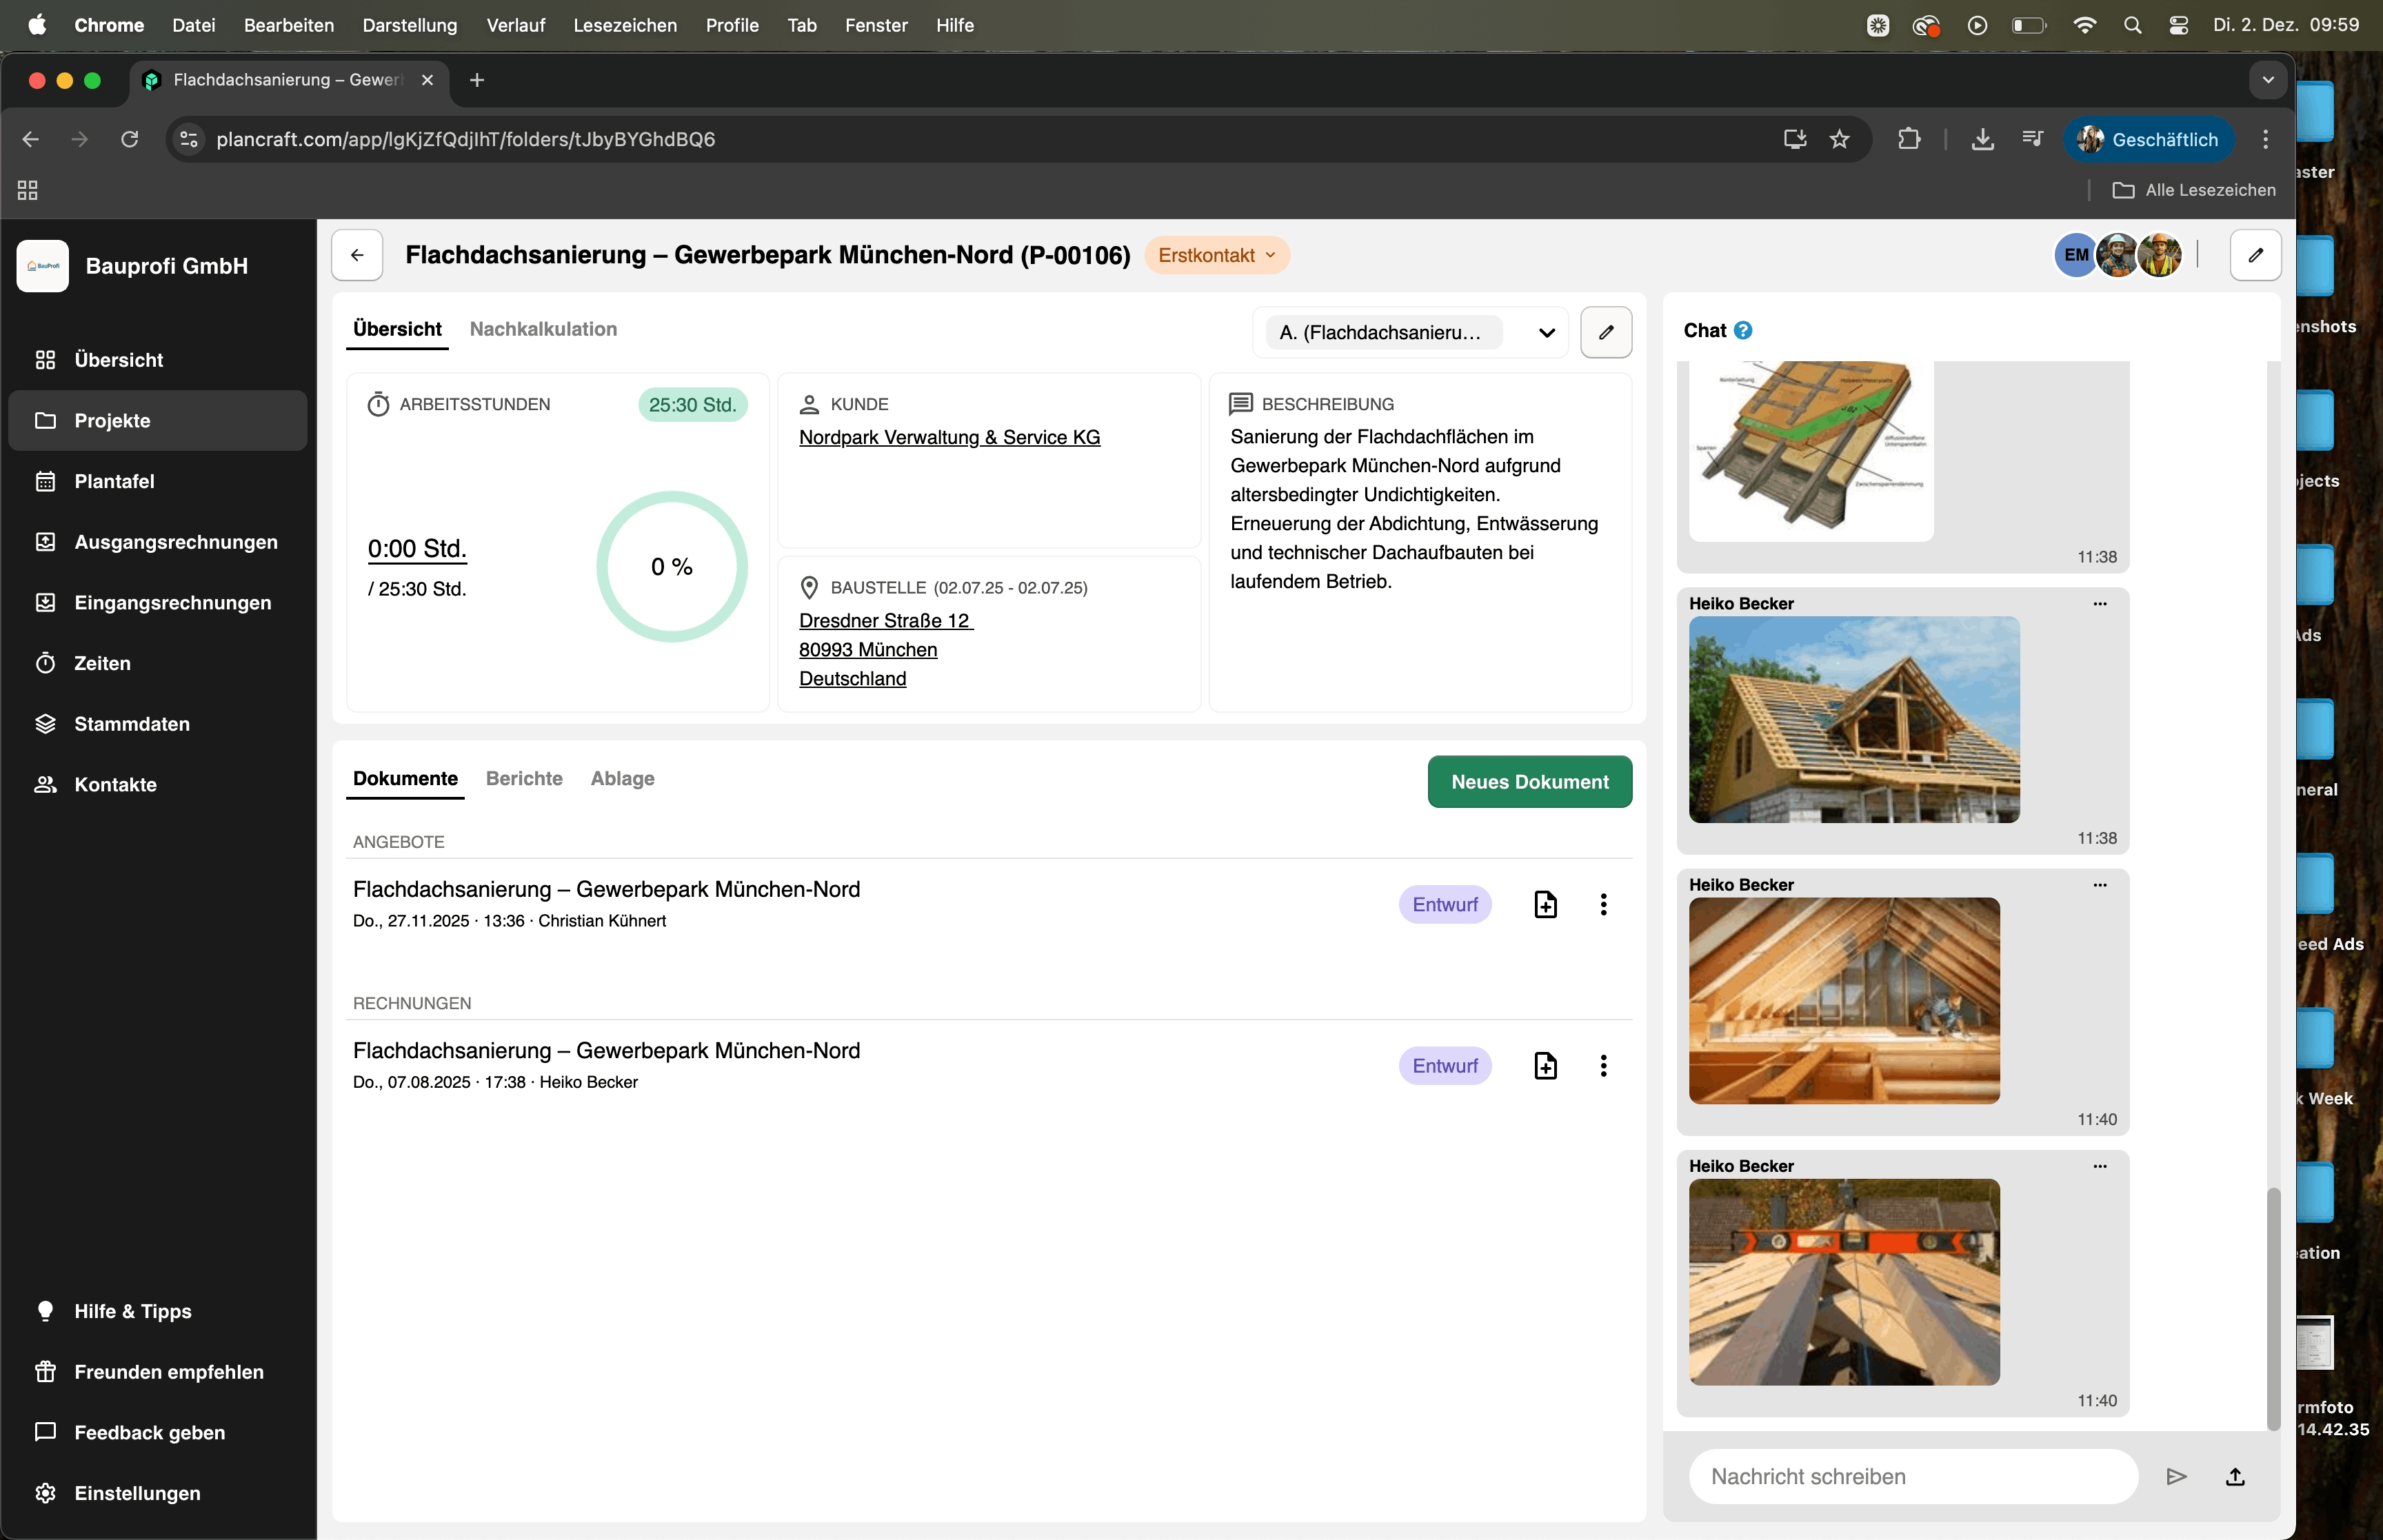Open the roof framing photo from 11:38
2383x1540 pixels.
(1854, 719)
